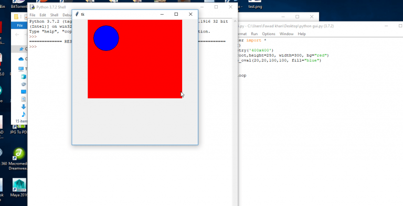Maximize the tk window
This screenshot has height=206, width=403.
pyautogui.click(x=176, y=14)
